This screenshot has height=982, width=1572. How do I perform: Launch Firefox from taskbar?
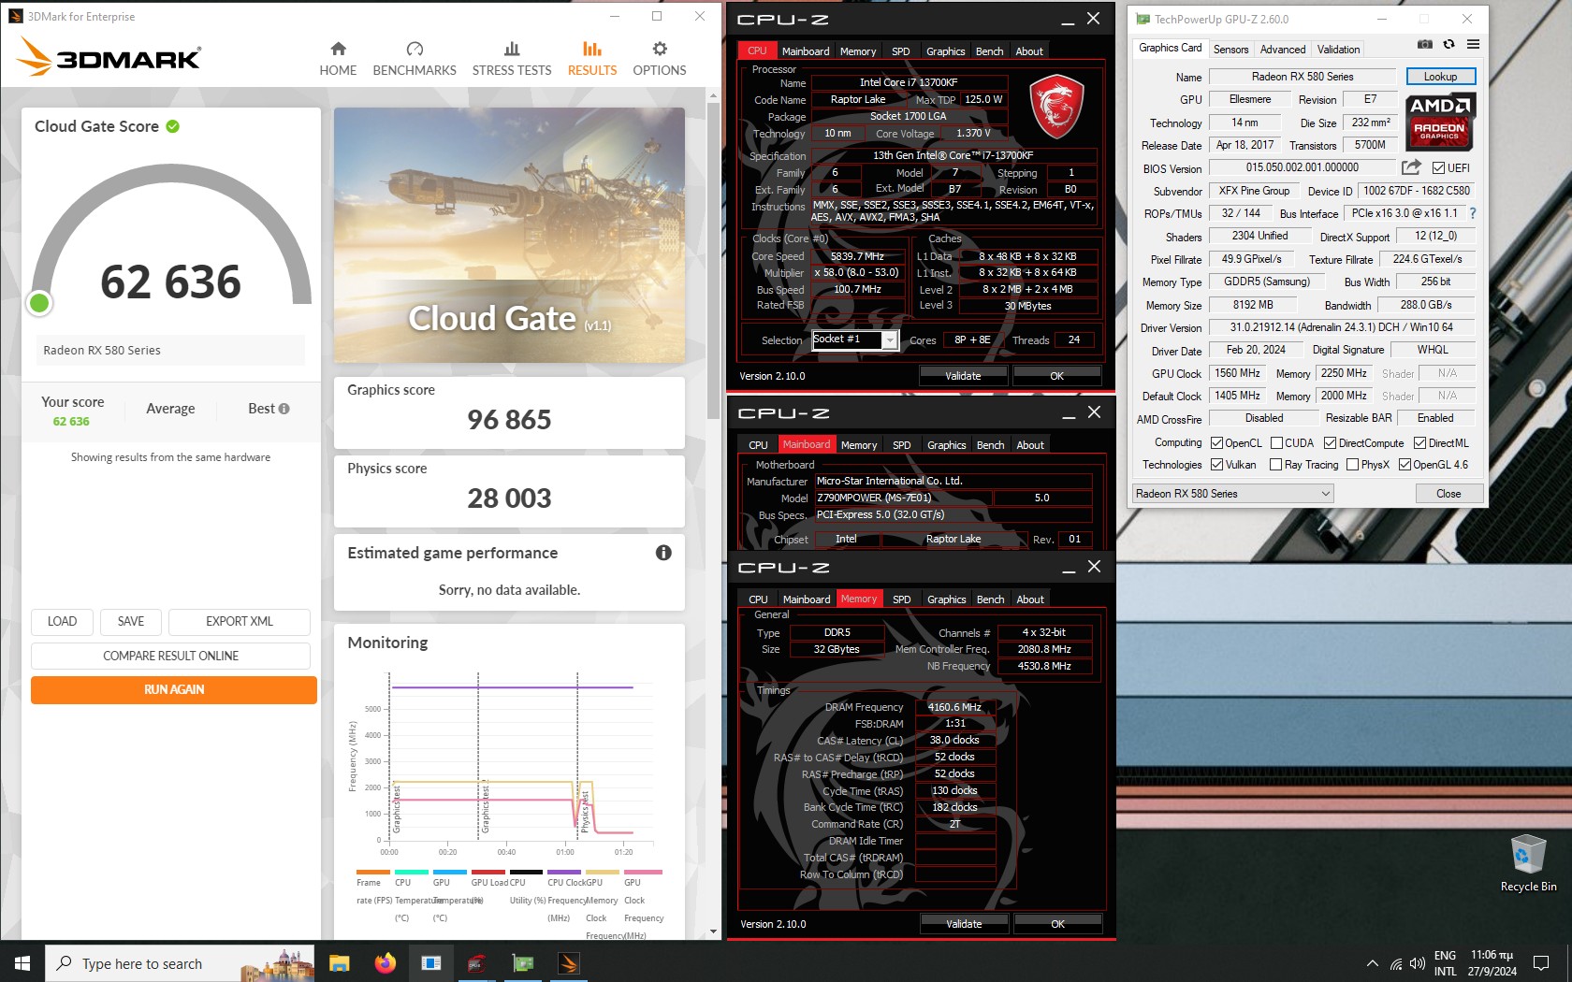(385, 963)
